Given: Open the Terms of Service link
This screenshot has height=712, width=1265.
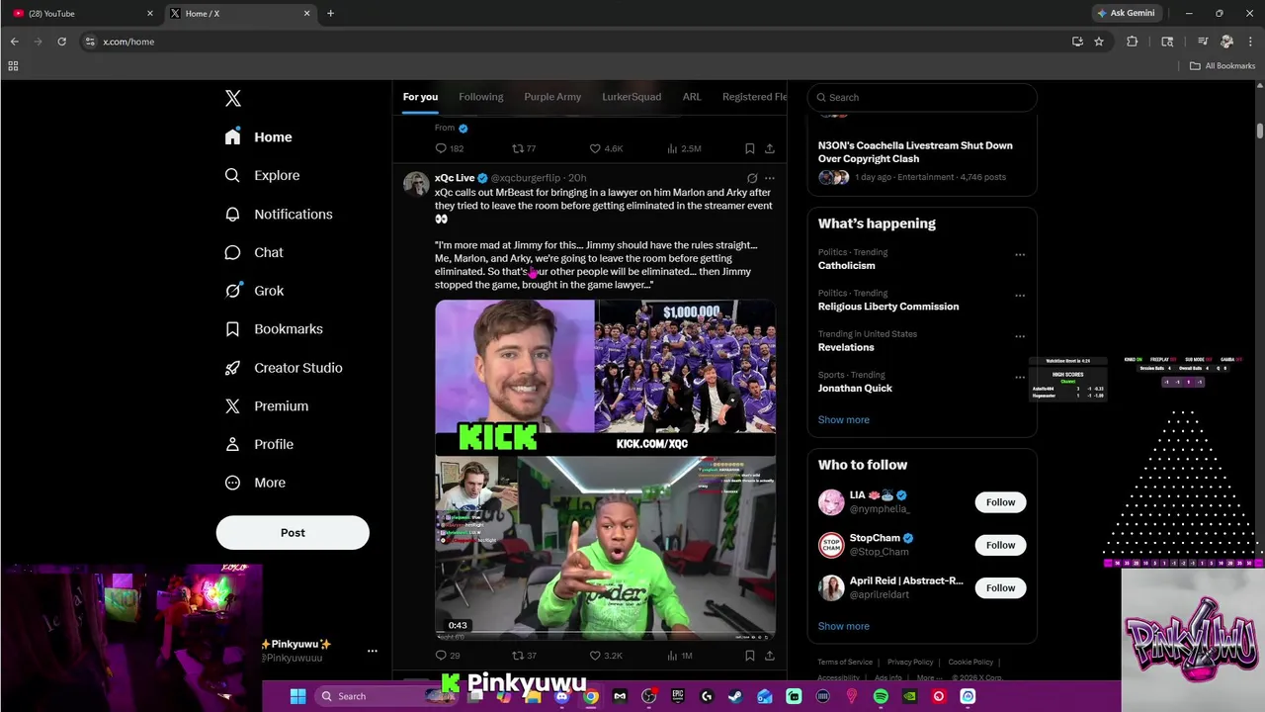Looking at the screenshot, I should [845, 662].
